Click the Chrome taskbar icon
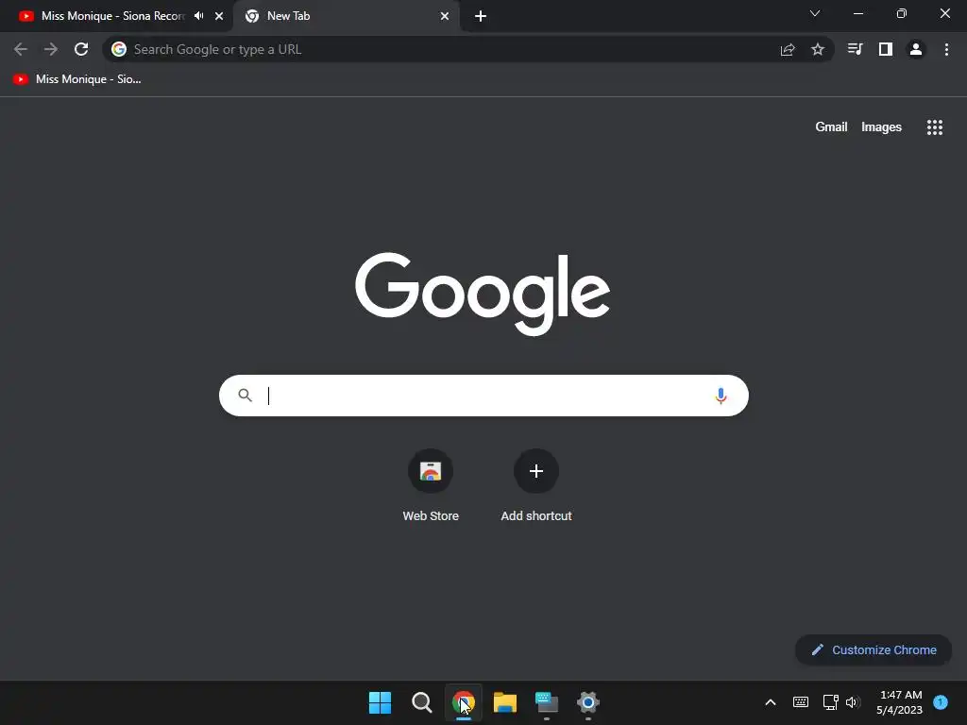 pyautogui.click(x=464, y=702)
